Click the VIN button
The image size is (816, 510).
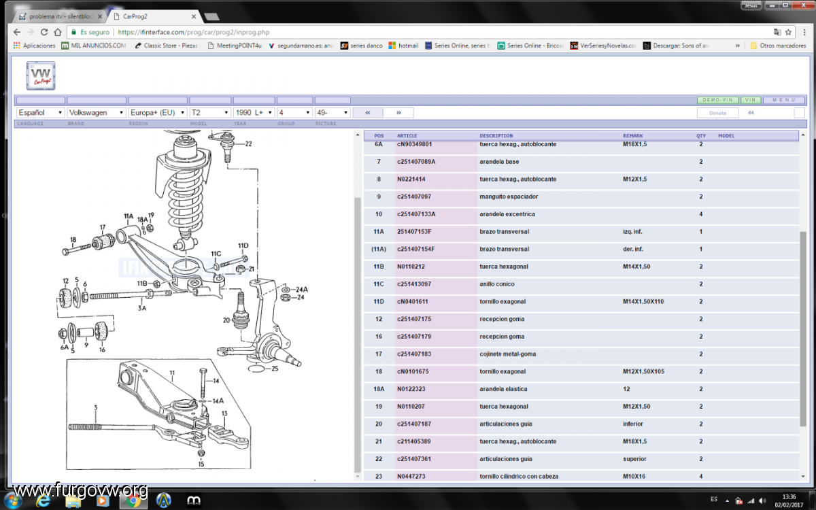click(751, 100)
